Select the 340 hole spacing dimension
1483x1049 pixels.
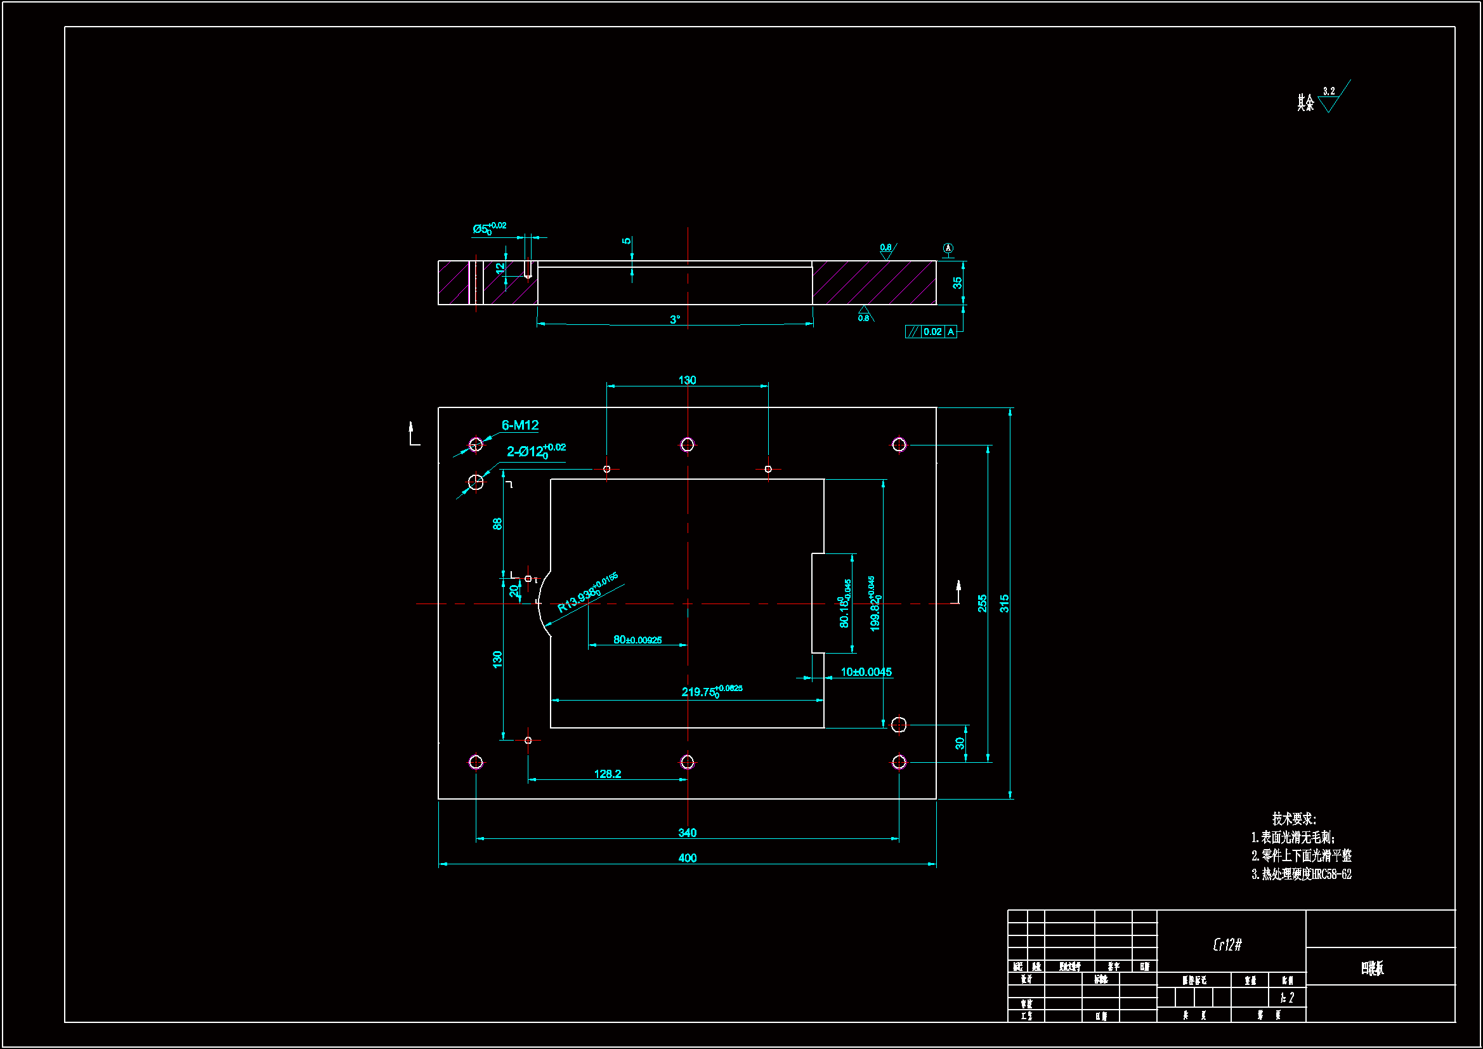click(687, 833)
